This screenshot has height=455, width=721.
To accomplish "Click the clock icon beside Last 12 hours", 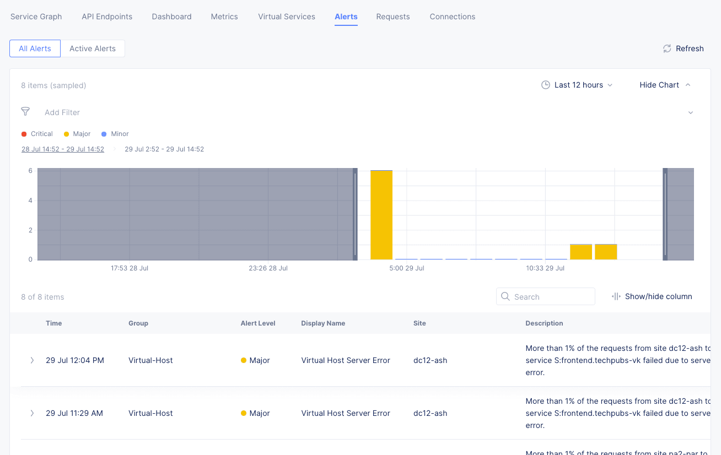I will tap(546, 85).
